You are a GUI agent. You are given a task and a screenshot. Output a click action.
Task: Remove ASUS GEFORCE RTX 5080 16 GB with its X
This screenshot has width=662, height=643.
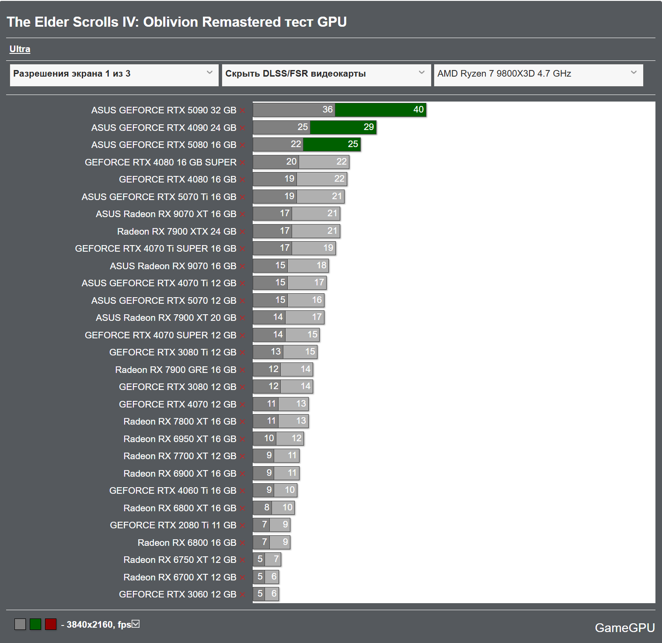pos(242,145)
